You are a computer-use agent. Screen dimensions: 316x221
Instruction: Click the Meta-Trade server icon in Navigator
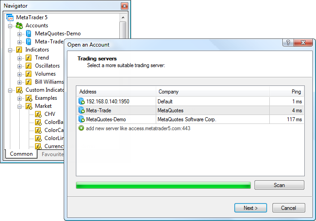pyautogui.click(x=29, y=42)
